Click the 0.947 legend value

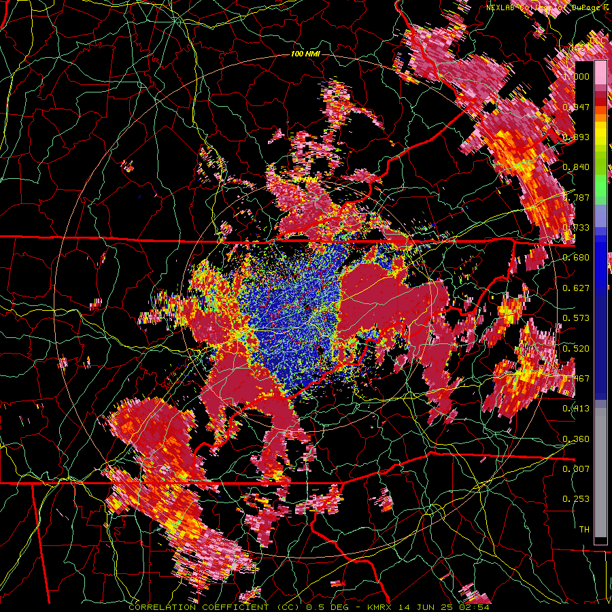576,107
